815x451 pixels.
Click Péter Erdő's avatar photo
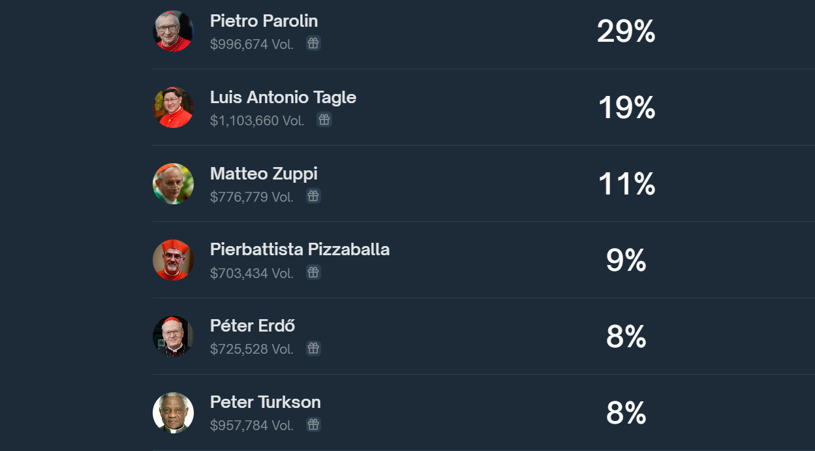(173, 336)
